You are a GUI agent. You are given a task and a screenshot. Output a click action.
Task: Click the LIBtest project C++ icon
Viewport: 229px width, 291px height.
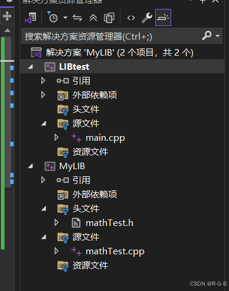click(50, 67)
